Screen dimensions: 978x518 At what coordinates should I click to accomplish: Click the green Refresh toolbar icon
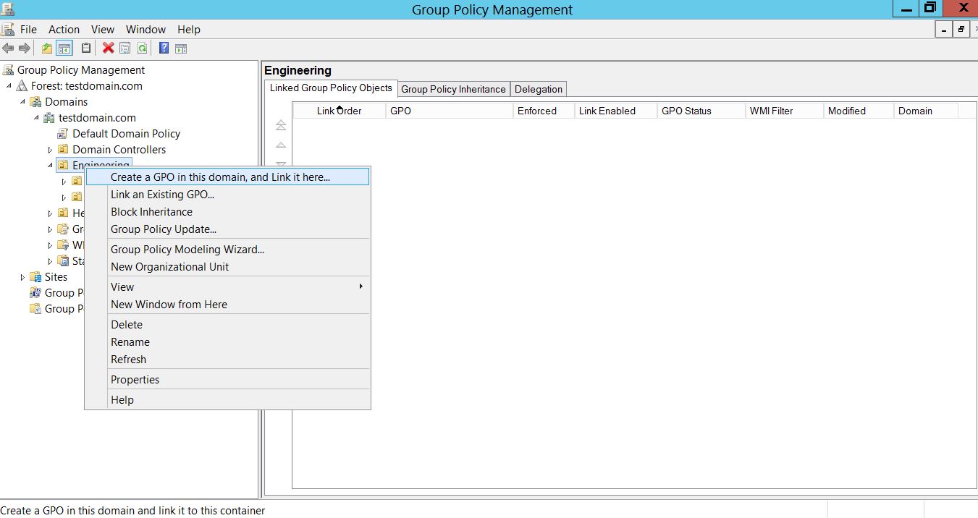coord(143,48)
